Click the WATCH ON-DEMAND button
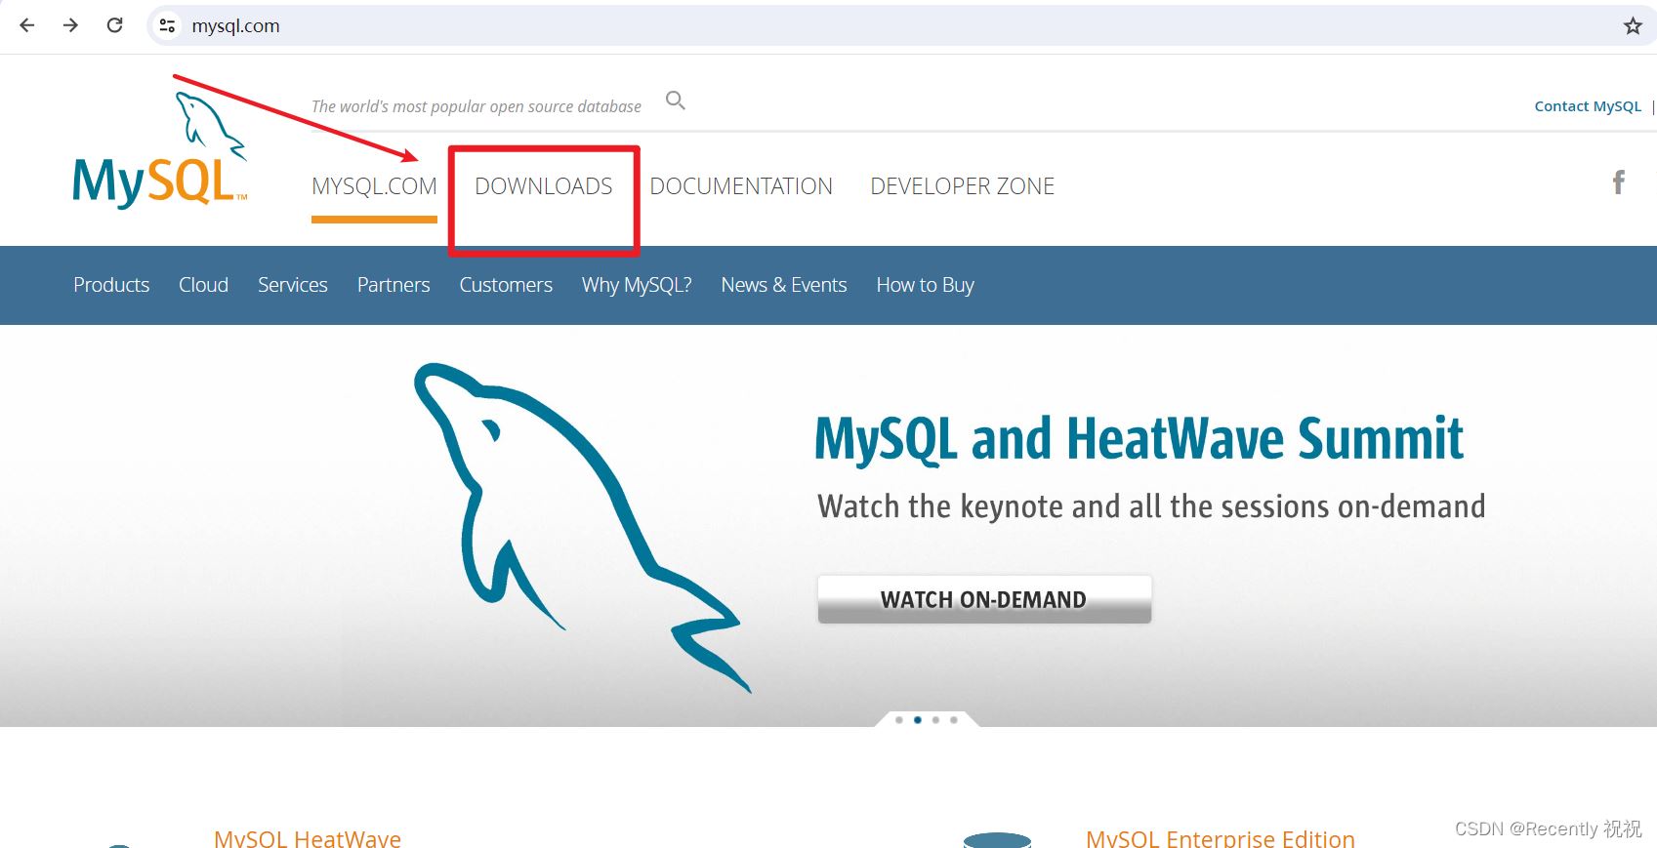Screen dimensions: 1657x848 coord(984,599)
